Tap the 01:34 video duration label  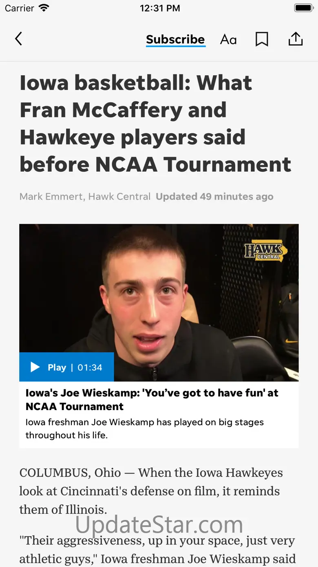pyautogui.click(x=90, y=368)
